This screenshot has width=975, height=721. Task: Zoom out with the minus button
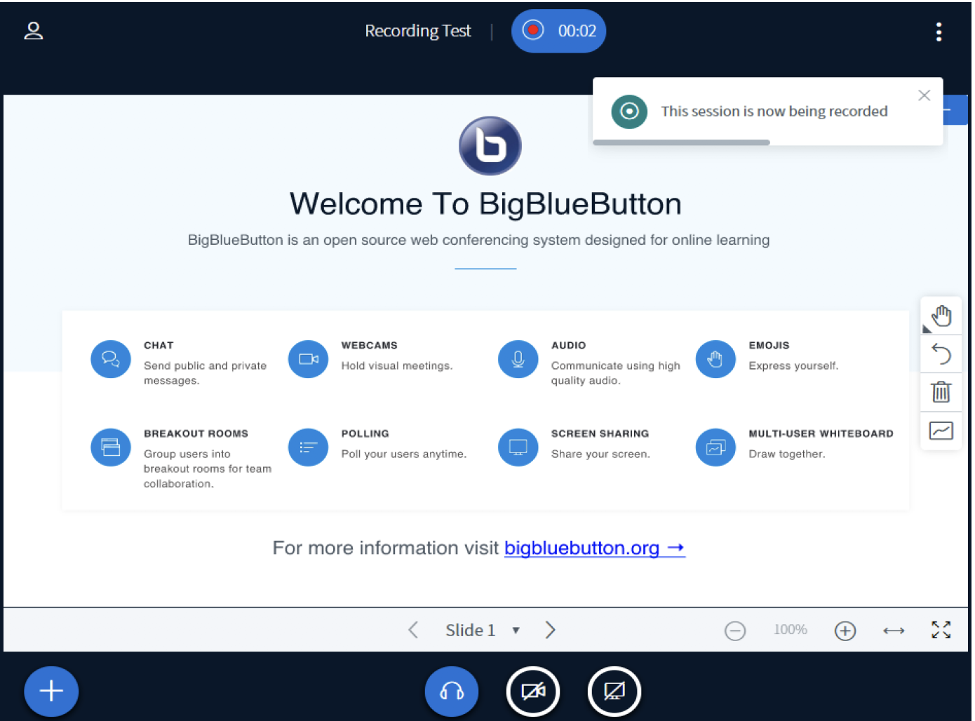click(735, 631)
